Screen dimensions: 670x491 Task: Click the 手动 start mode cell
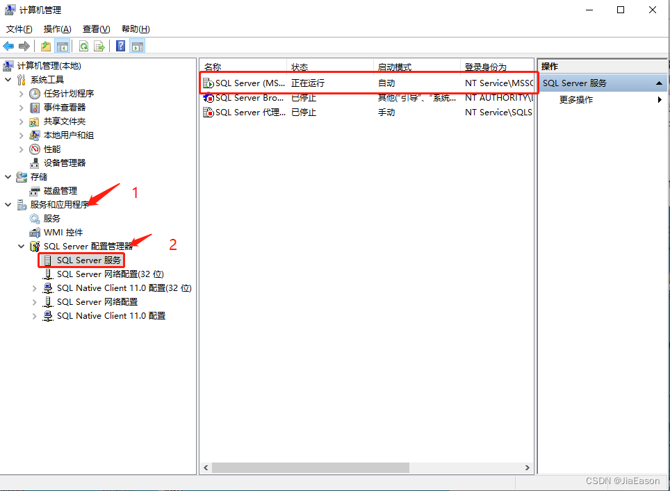tap(386, 113)
